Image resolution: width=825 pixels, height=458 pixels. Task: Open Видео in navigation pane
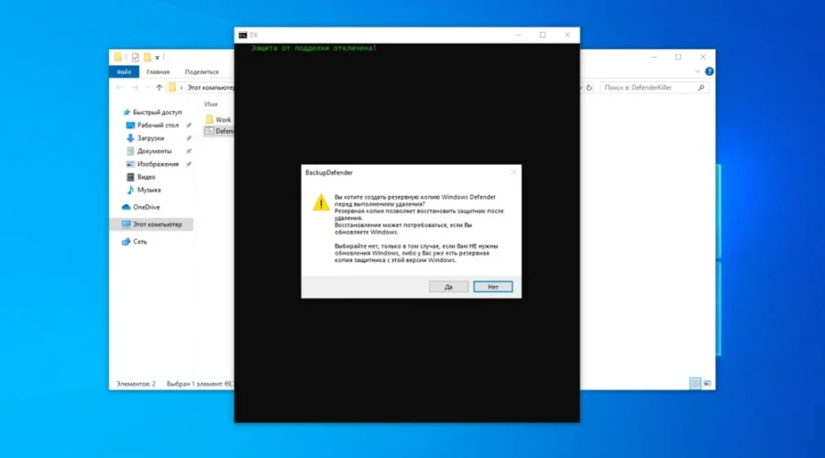(x=146, y=177)
